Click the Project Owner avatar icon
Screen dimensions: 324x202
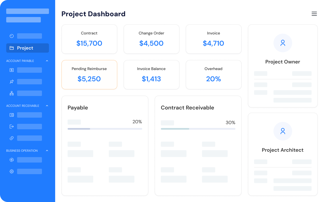[283, 43]
